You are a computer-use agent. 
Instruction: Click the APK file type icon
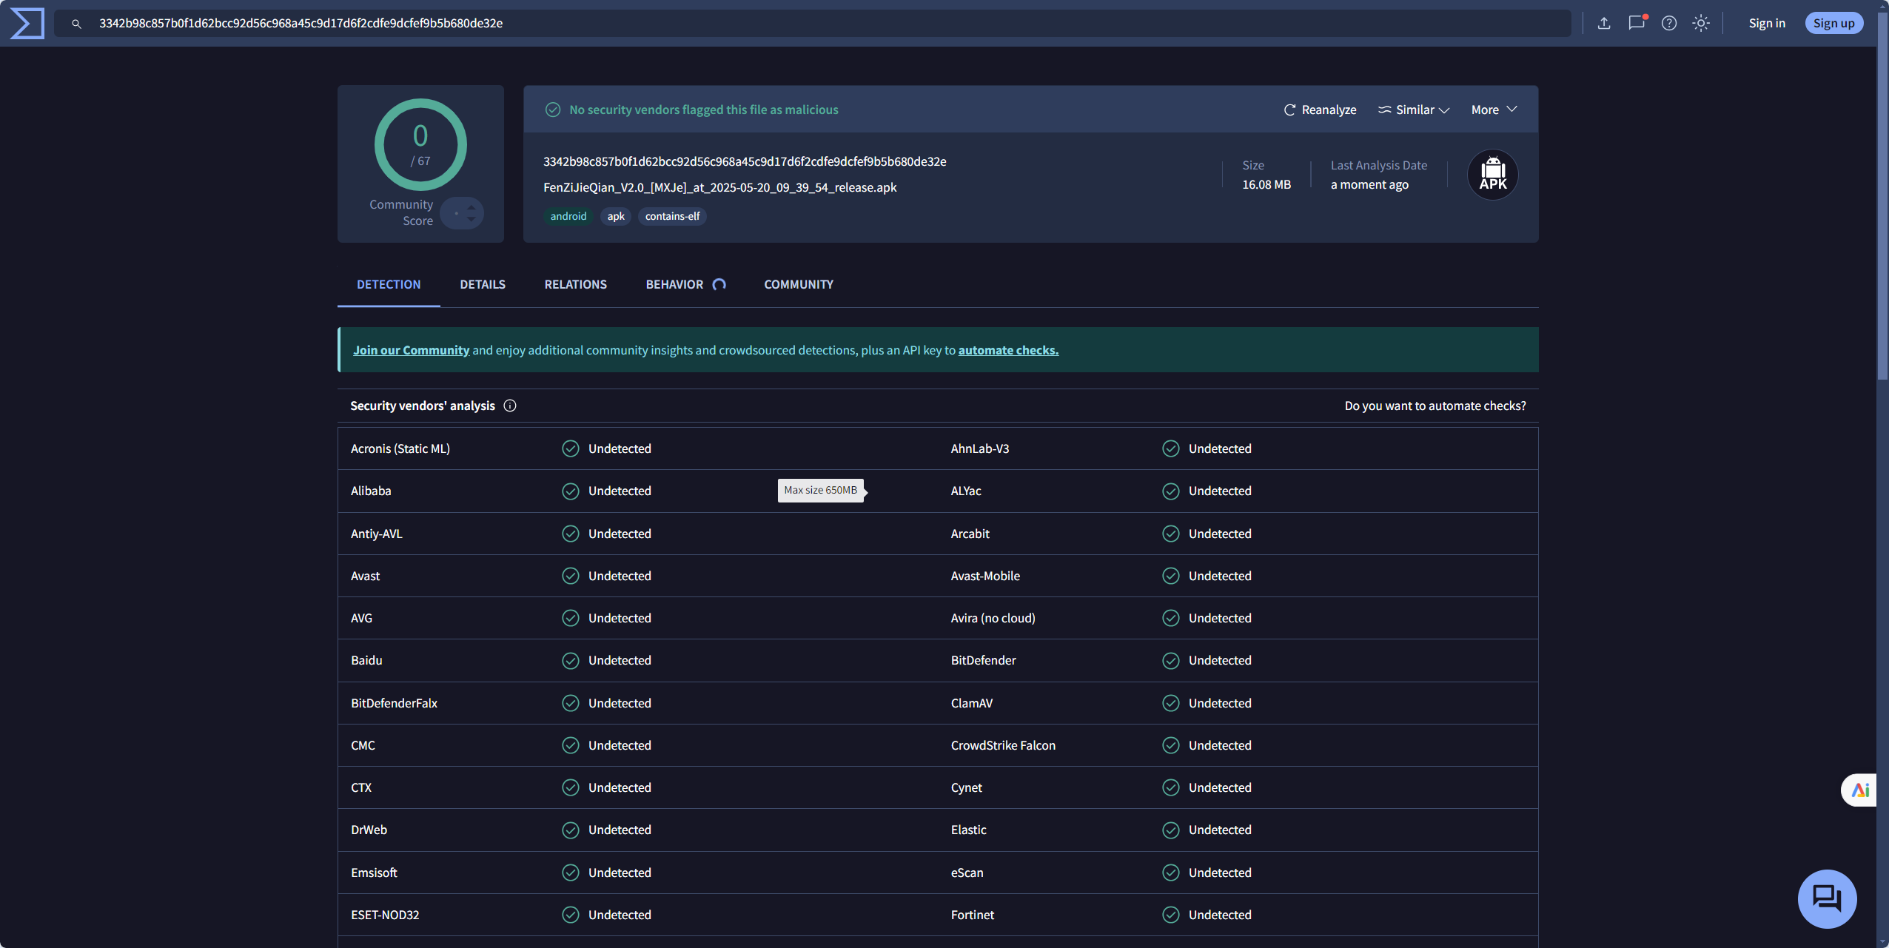1492,175
